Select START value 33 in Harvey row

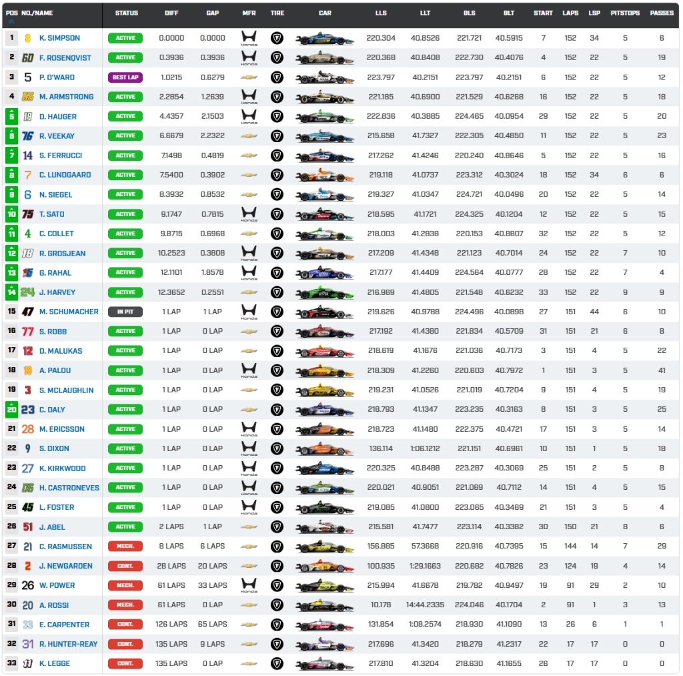pyautogui.click(x=543, y=292)
